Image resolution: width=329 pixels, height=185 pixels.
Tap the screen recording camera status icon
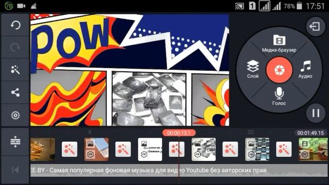pos(21,6)
